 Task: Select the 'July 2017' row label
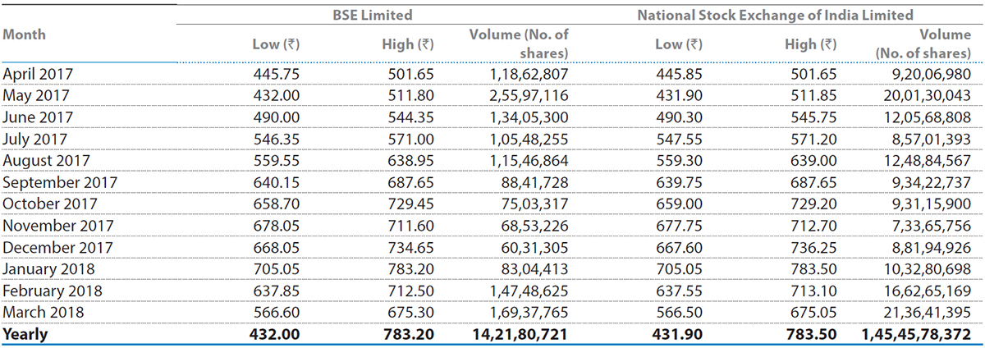35,139
